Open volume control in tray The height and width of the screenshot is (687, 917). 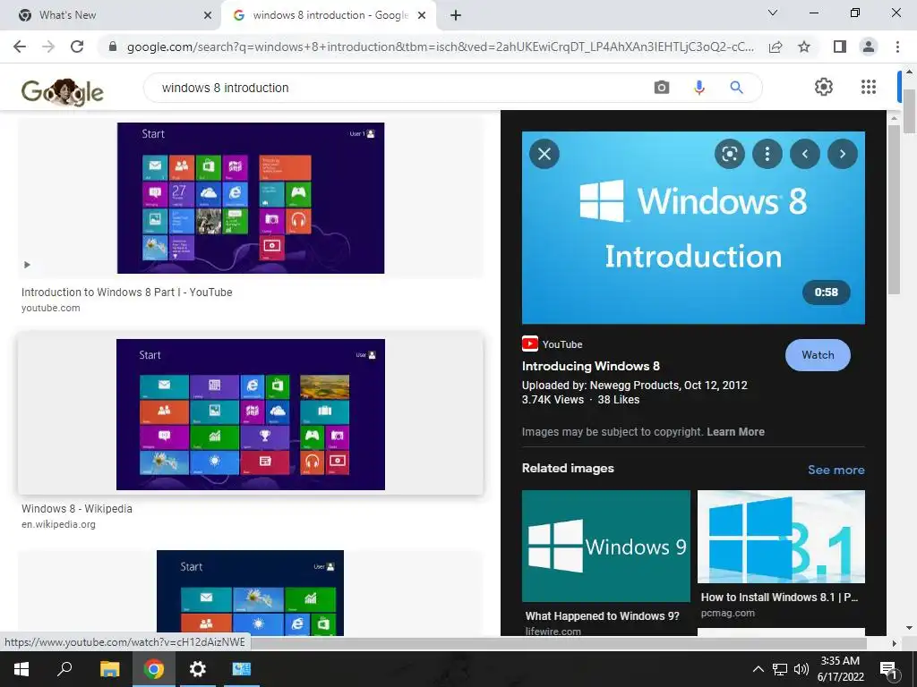(801, 669)
